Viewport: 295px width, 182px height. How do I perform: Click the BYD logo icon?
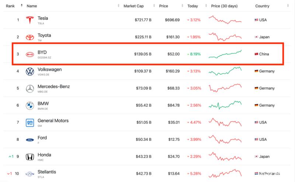coord(30,54)
